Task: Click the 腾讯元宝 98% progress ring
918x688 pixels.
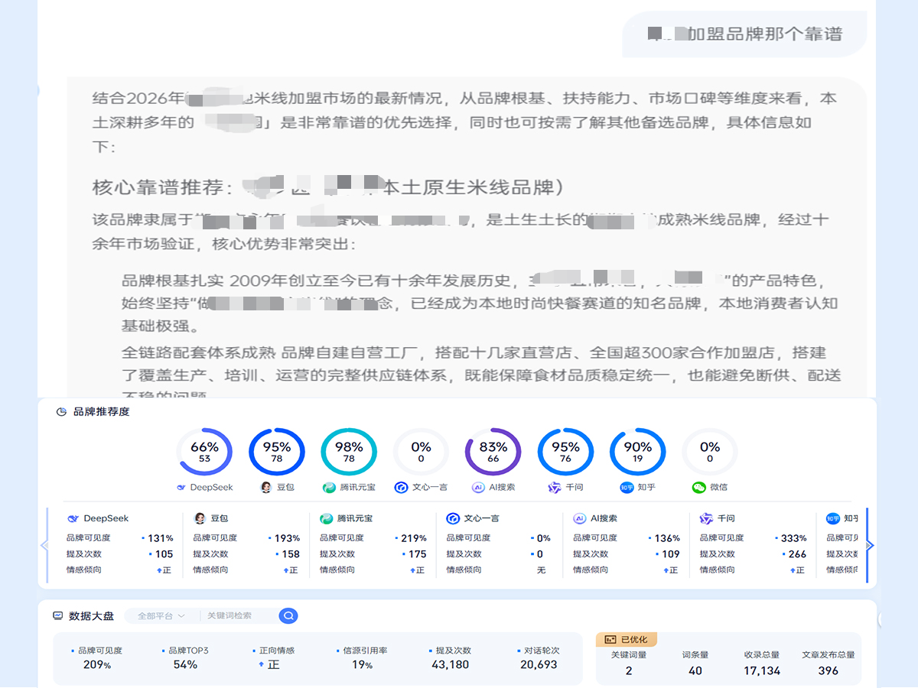Action: coord(349,453)
